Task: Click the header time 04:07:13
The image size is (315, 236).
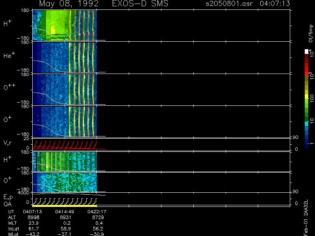Action: pyautogui.click(x=275, y=4)
